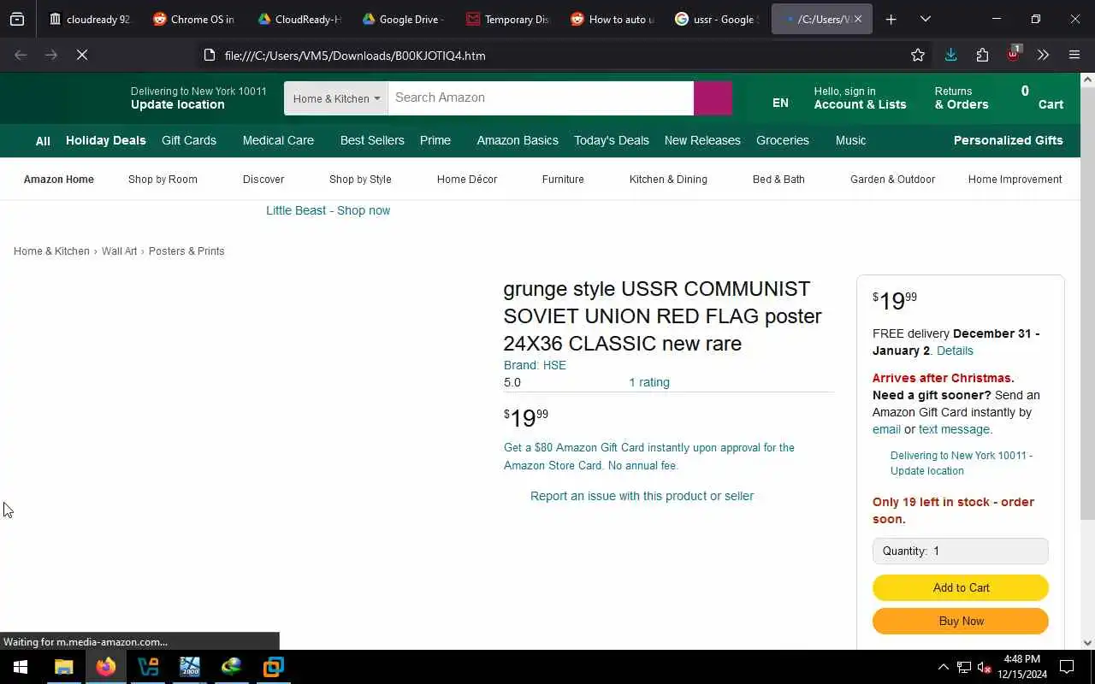Viewport: 1095px width, 684px height.
Task: Open New Releases
Action: [x=702, y=140]
